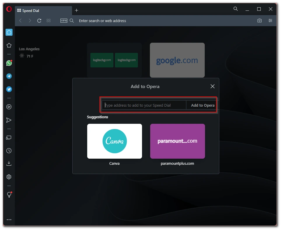The width and height of the screenshot is (282, 231).
Task: Open Downloads icon in sidebar
Action: point(9,163)
